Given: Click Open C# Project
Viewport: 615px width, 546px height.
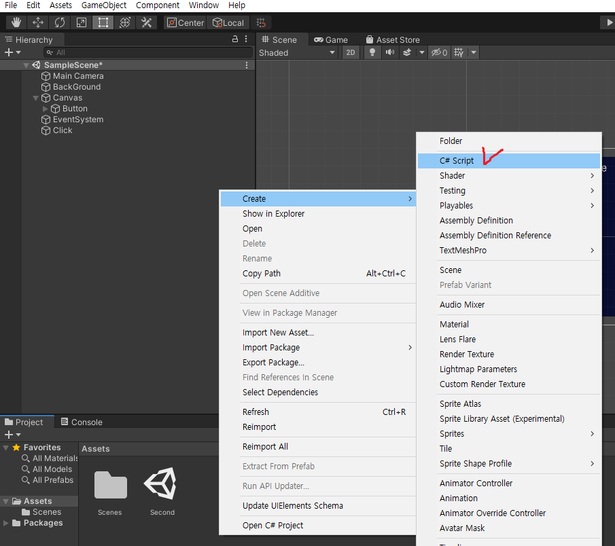Looking at the screenshot, I should click(318, 525).
